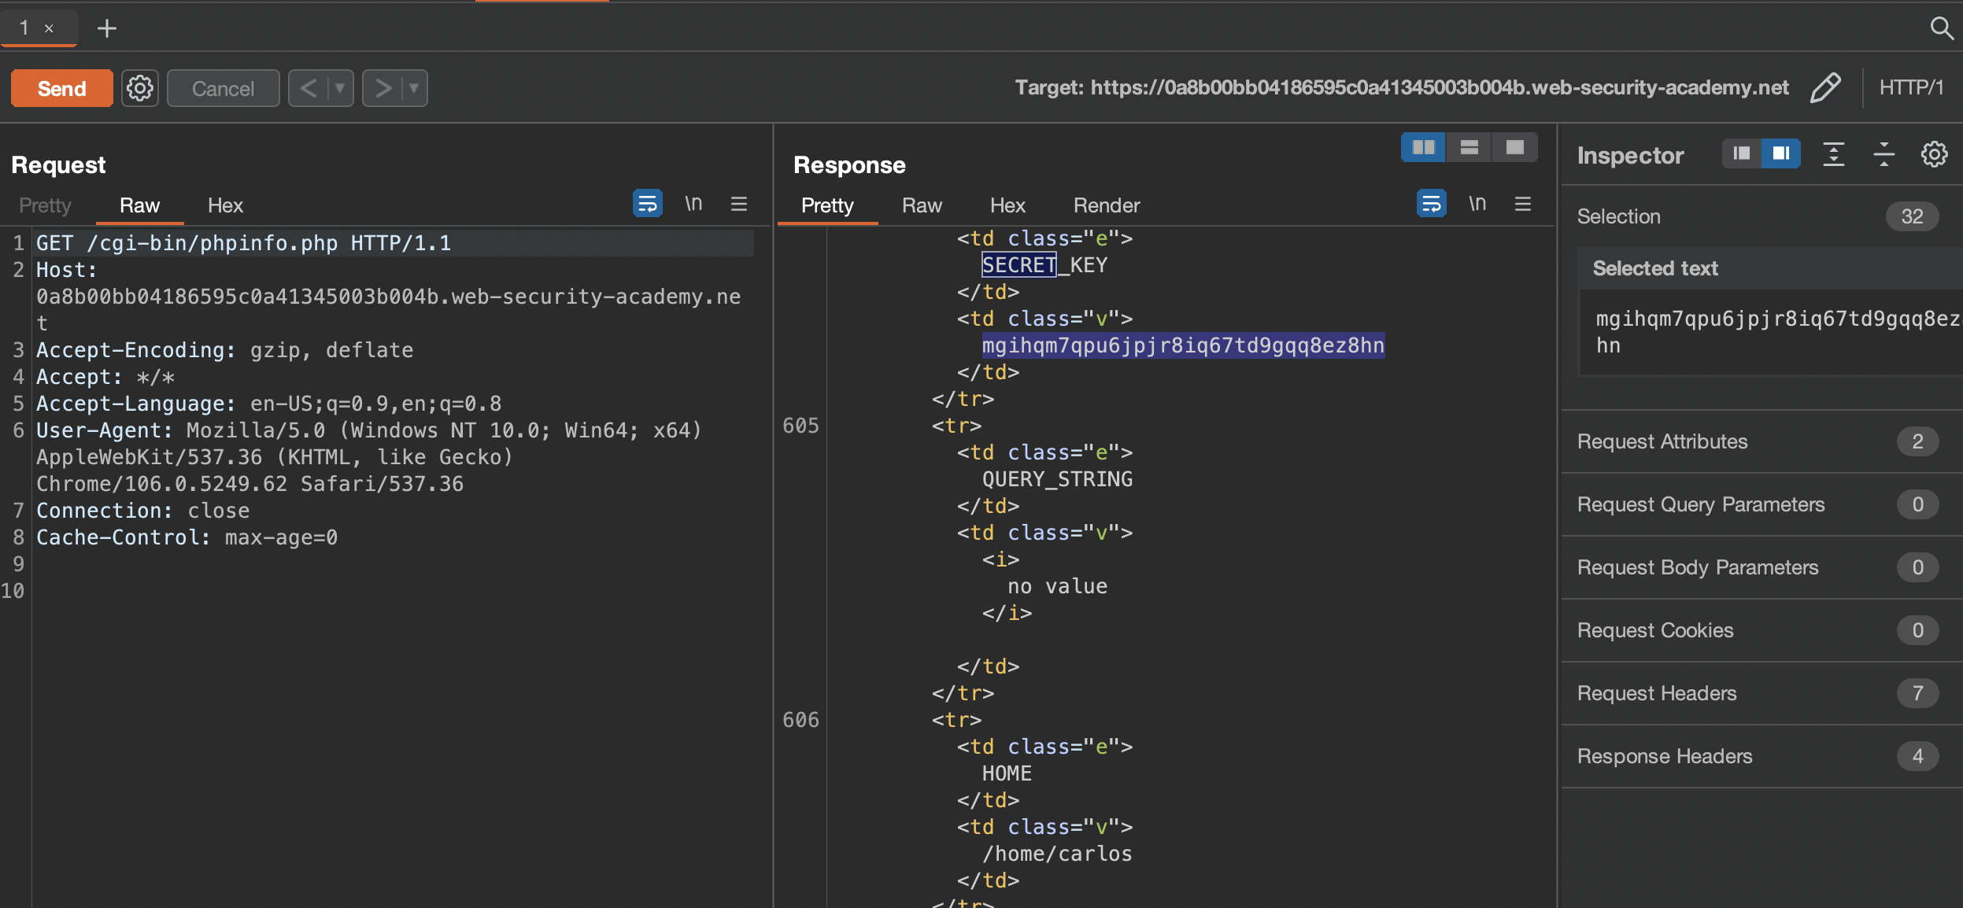Collapse all Inspector sections icon

pyautogui.click(x=1884, y=155)
